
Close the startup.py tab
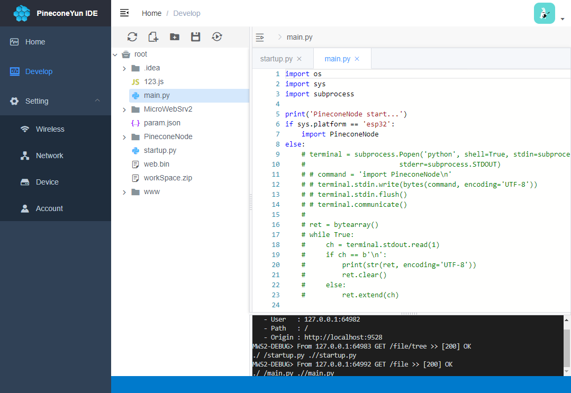pyautogui.click(x=300, y=59)
